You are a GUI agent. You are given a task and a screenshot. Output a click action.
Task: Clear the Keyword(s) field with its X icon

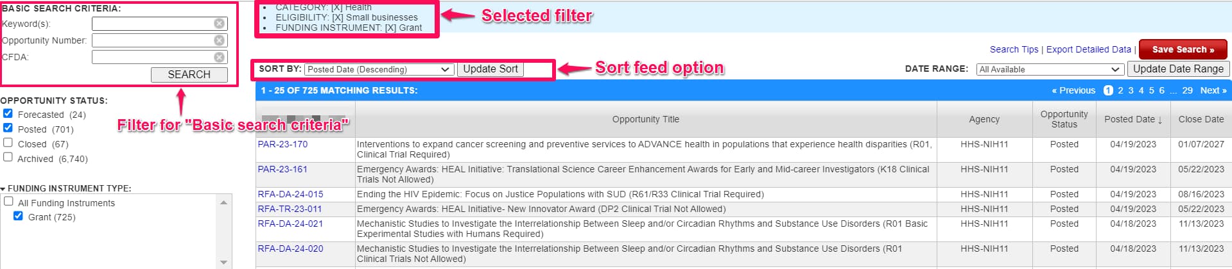pos(220,24)
